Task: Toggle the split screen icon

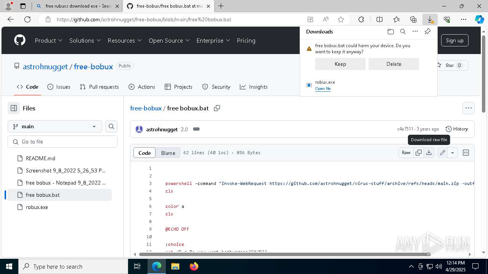Action: pos(379,19)
